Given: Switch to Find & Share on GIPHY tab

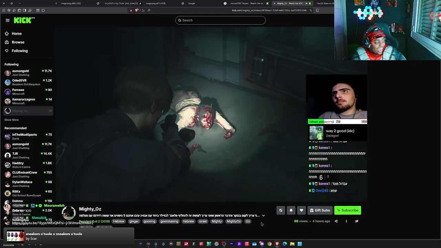Looking at the screenshot, I should pos(325,3).
